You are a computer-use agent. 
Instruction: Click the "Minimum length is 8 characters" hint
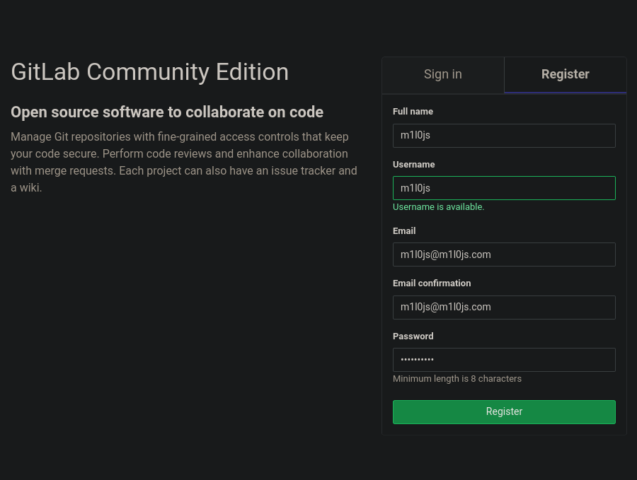click(457, 379)
